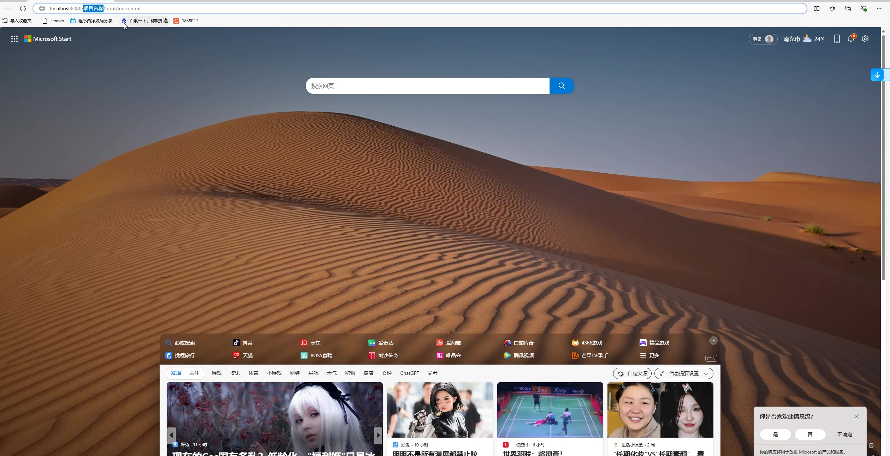The image size is (890, 456).
Task: Open page settings gear icon
Action: 865,39
